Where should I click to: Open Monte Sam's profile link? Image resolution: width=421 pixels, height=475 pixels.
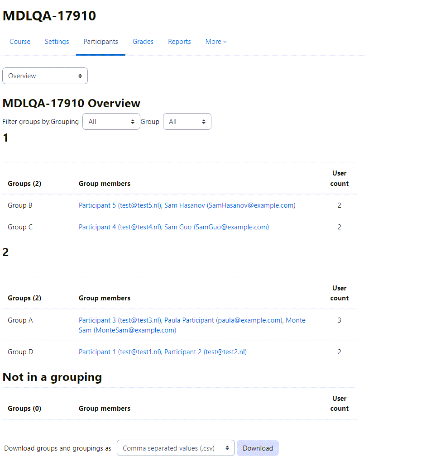(127, 330)
